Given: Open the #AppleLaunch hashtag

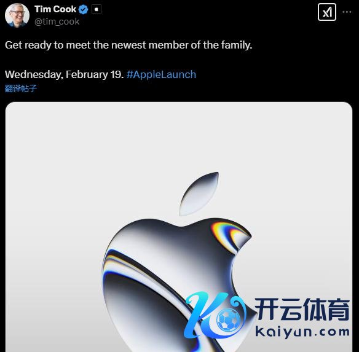Looking at the screenshot, I should pos(161,74).
